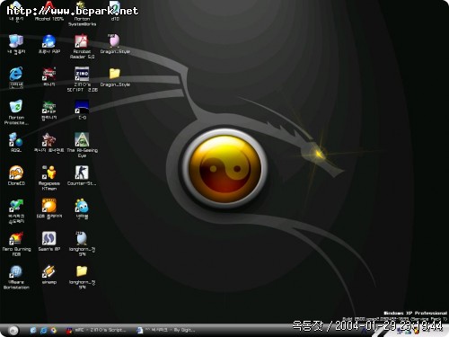Open the Sean's shortcut with the S logo
Screen dimensions: 449x337
coord(49,242)
